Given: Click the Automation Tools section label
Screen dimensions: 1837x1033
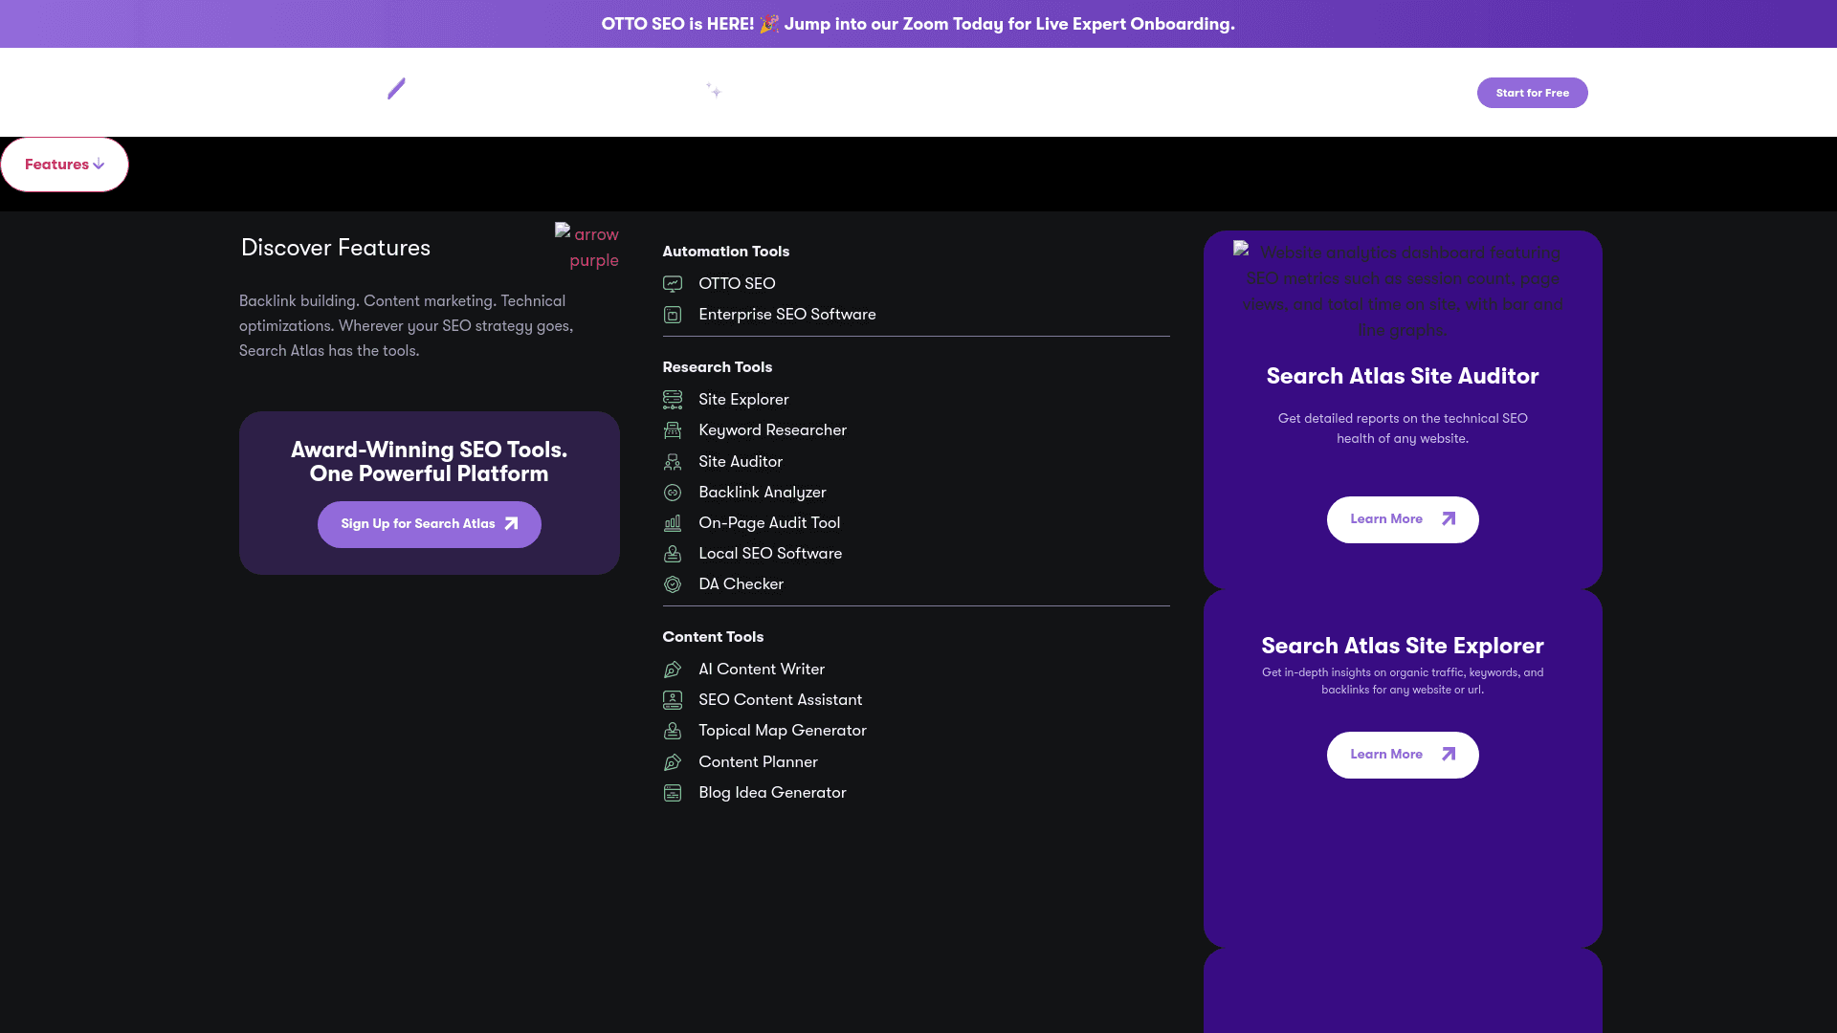Looking at the screenshot, I should [x=725, y=252].
